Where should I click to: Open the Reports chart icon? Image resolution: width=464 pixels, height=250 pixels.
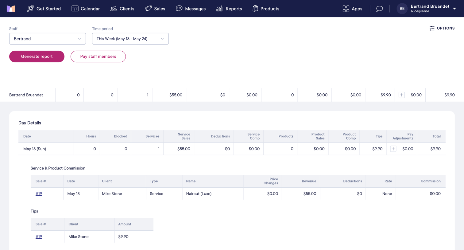point(219,9)
